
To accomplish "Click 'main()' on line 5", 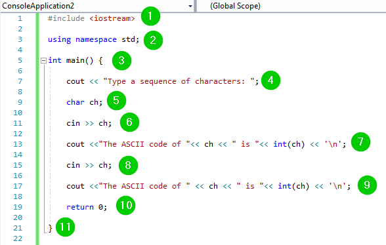I will click(80, 60).
